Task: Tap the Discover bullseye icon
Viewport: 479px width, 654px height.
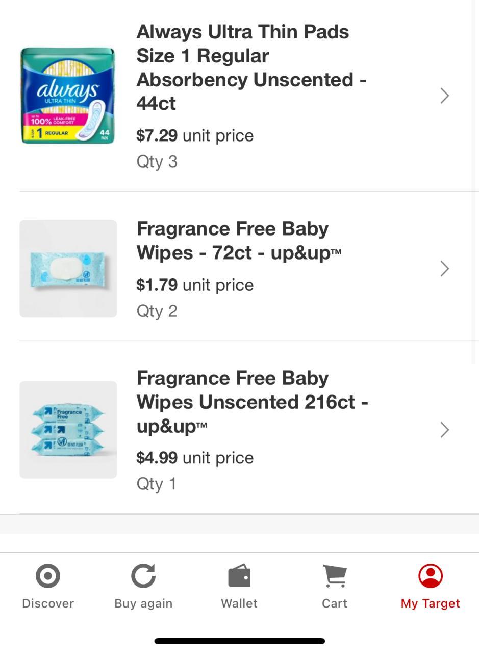Action: (48, 576)
